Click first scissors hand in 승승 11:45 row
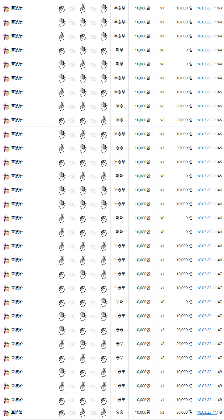Viewport: 224px width, 420px height. pos(62,148)
